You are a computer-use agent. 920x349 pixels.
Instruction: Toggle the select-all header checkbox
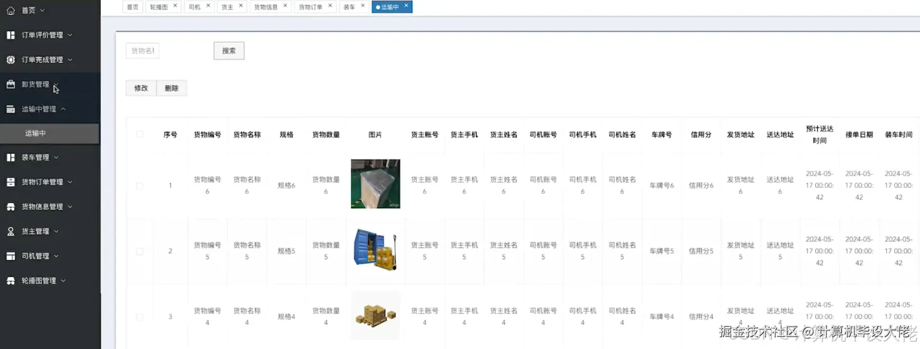(140, 134)
